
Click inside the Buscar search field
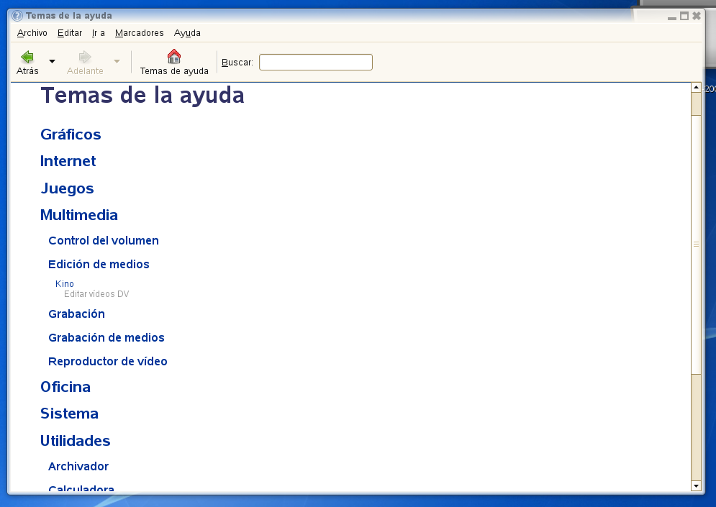[x=315, y=63]
